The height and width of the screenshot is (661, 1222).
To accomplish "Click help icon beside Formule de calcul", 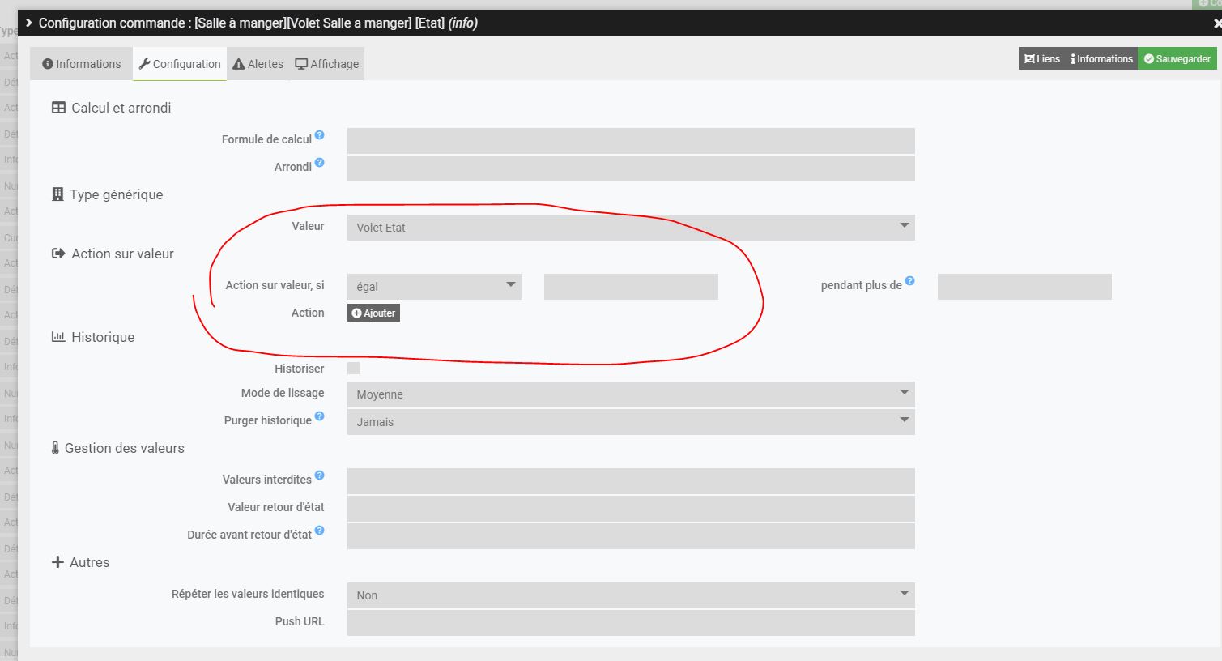I will pos(320,135).
